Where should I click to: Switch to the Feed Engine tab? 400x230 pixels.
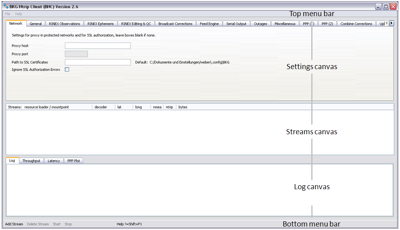click(209, 24)
